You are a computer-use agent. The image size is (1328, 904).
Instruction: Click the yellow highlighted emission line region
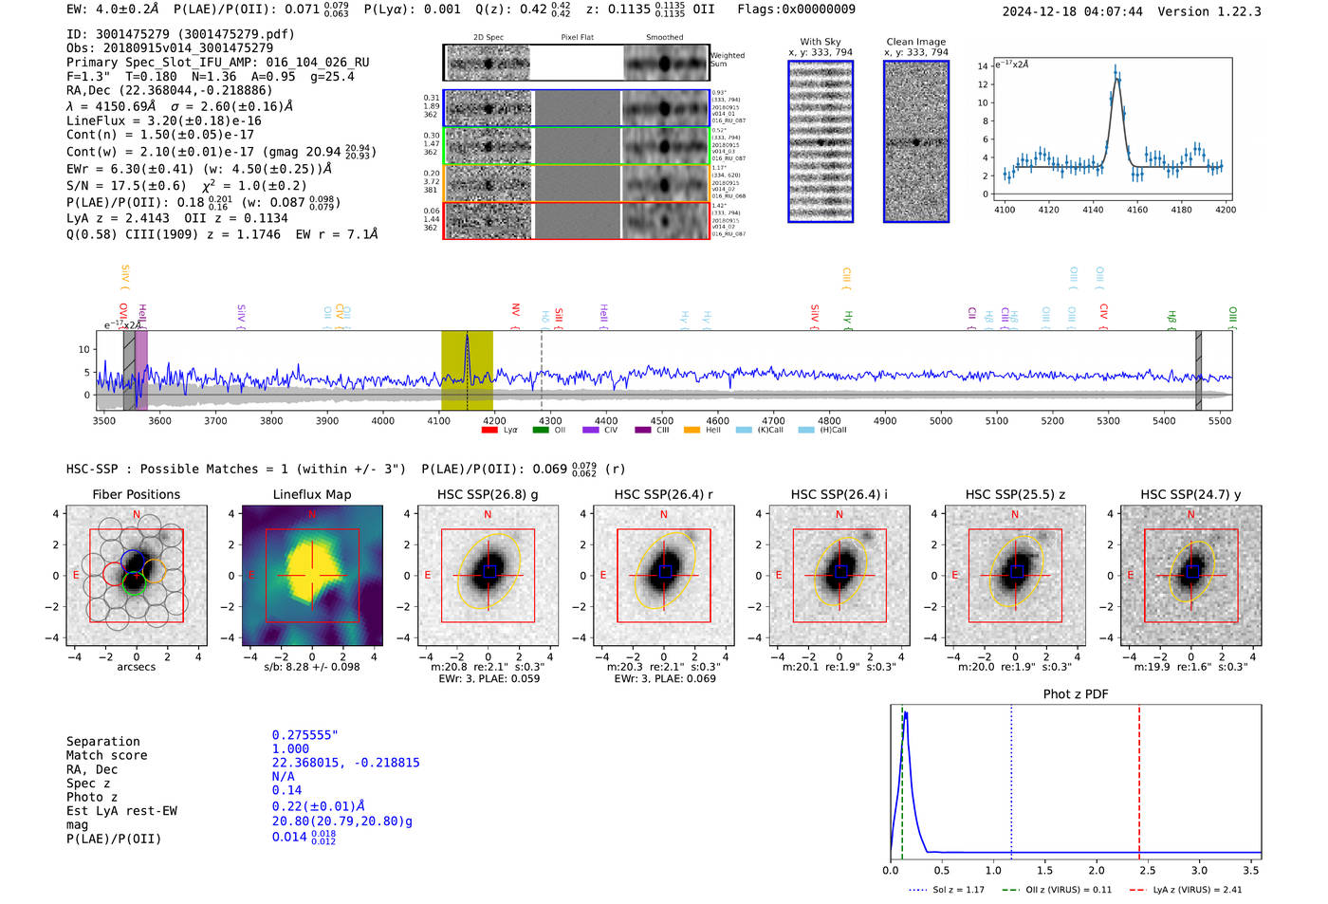pos(467,371)
